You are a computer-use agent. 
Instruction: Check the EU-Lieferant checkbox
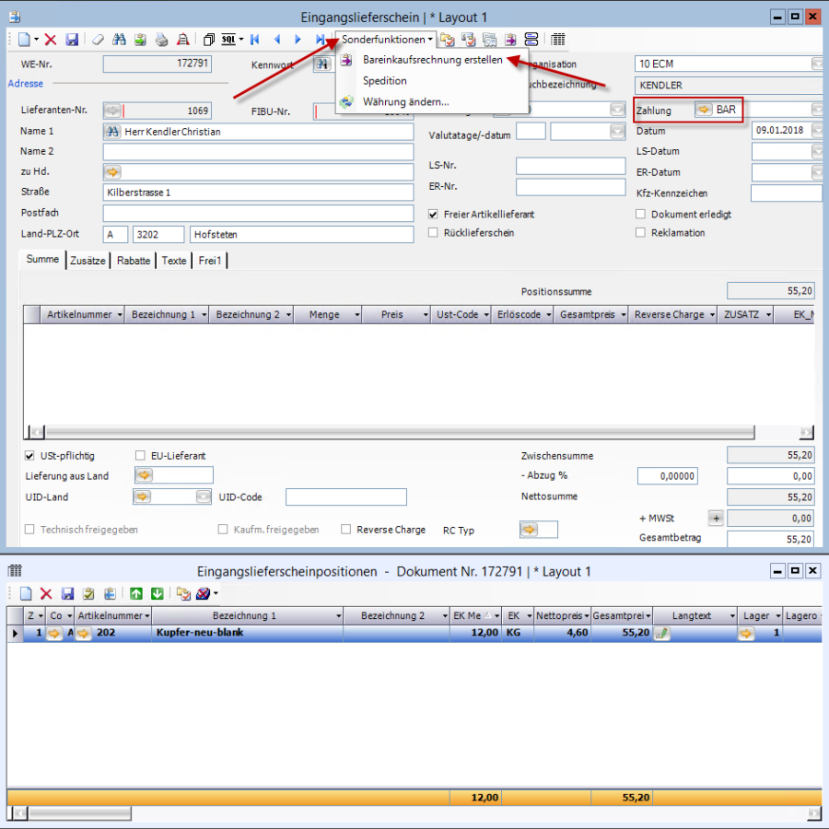pos(141,455)
